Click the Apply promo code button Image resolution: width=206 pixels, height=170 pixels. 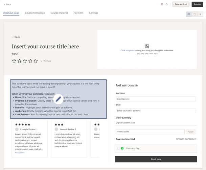coord(191,132)
